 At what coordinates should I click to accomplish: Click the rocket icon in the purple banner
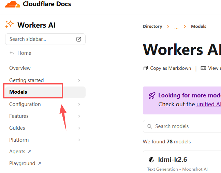[152, 96]
